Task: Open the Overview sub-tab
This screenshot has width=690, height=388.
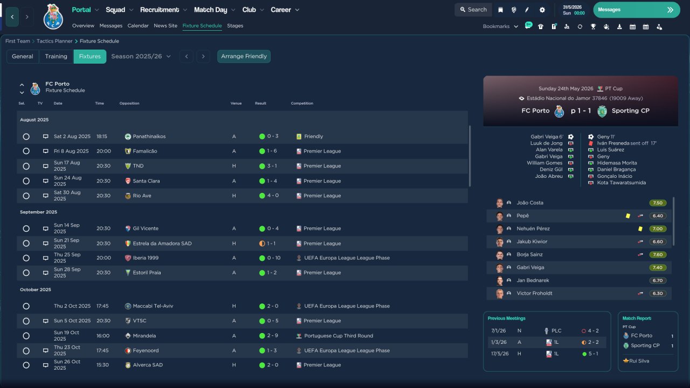Action: pos(83,26)
